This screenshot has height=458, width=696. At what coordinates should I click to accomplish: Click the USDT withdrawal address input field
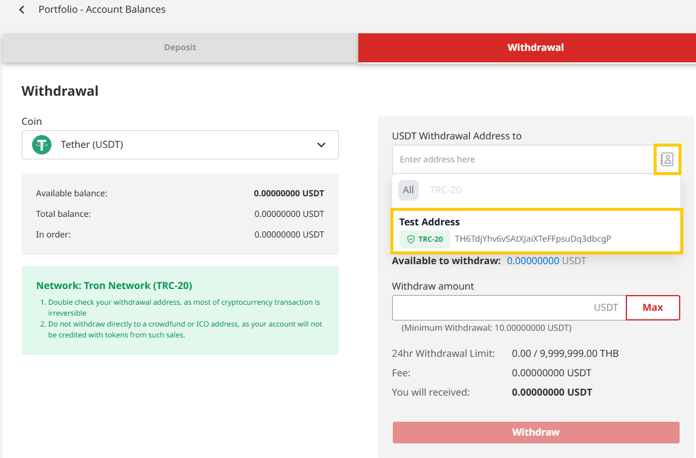[522, 159]
